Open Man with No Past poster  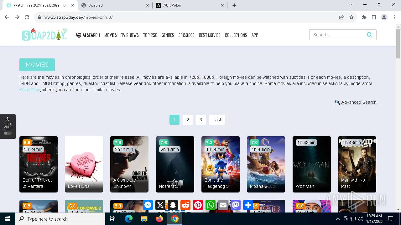click(357, 164)
